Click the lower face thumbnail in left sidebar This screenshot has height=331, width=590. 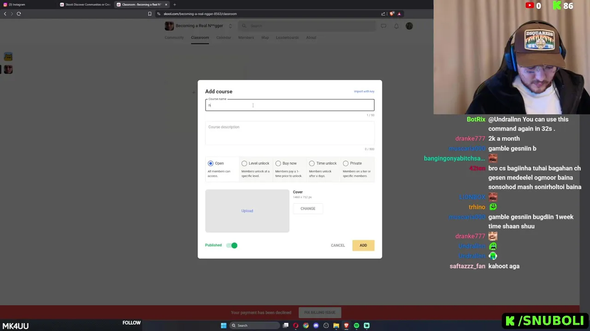8,69
